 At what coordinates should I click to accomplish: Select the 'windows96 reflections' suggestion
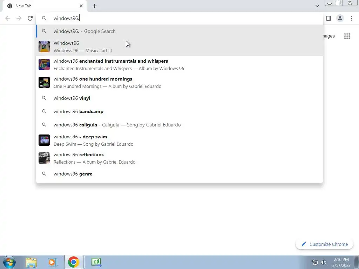[179, 158]
